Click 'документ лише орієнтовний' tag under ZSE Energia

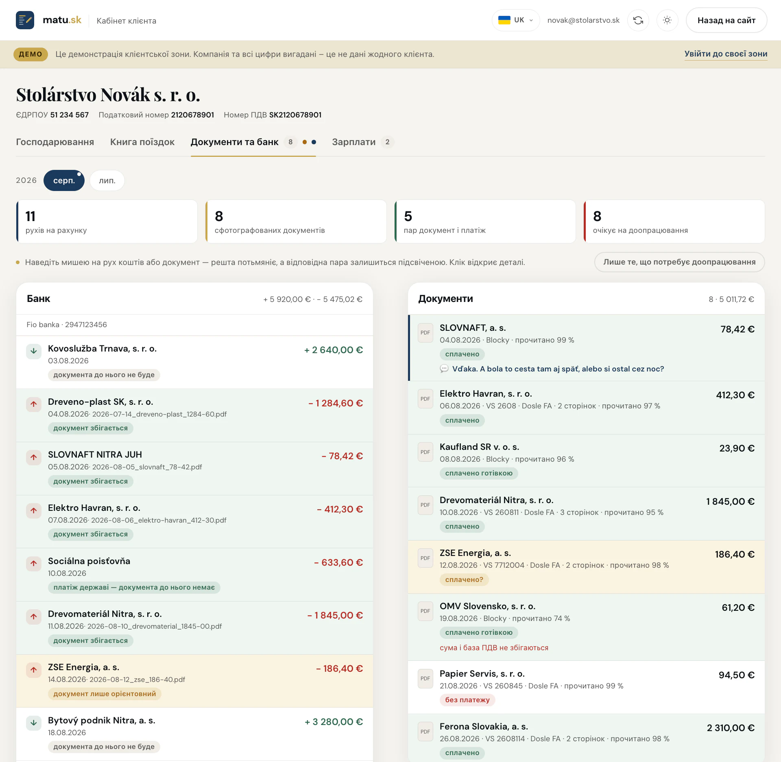105,694
